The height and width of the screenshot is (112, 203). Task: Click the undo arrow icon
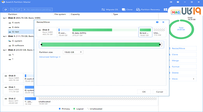13,10
